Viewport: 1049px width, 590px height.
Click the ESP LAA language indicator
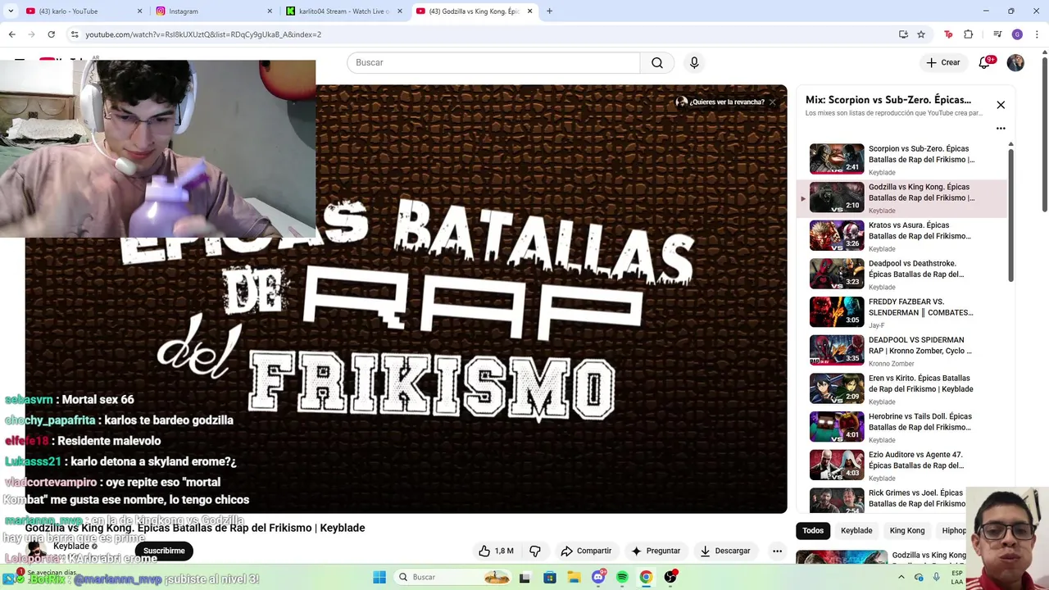[957, 578]
